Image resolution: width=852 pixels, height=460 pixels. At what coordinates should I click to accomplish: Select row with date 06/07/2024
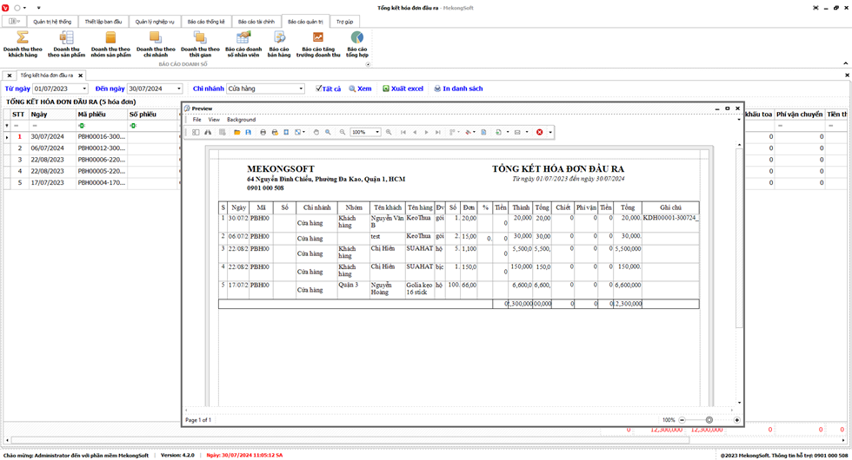point(45,148)
